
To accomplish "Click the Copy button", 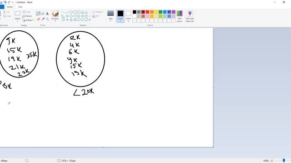I will coord(7,16).
